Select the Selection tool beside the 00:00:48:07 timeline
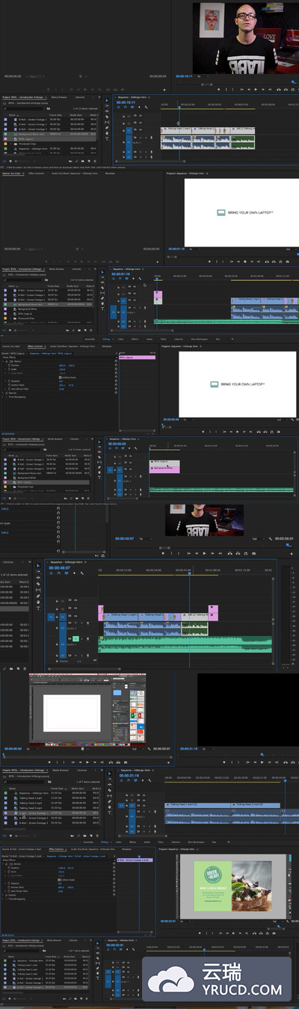This screenshot has width=299, height=1009. coord(38,565)
